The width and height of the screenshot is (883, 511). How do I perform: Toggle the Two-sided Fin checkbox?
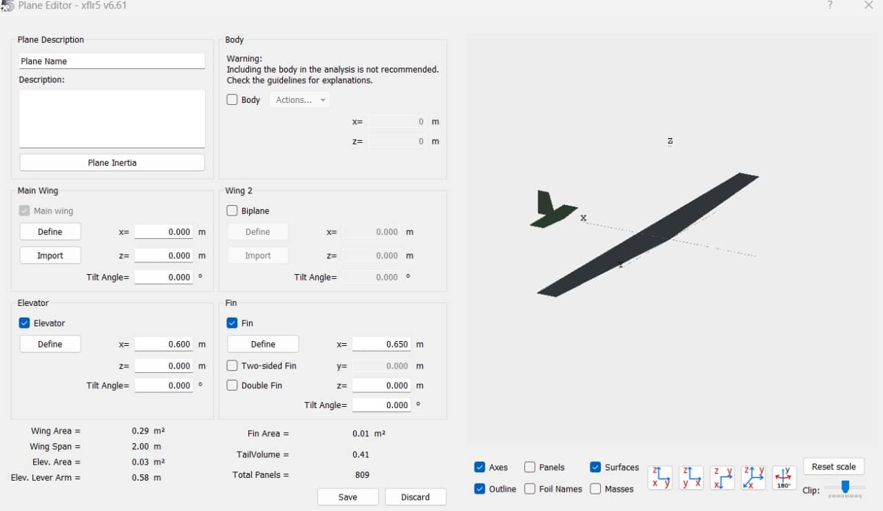[x=232, y=365]
